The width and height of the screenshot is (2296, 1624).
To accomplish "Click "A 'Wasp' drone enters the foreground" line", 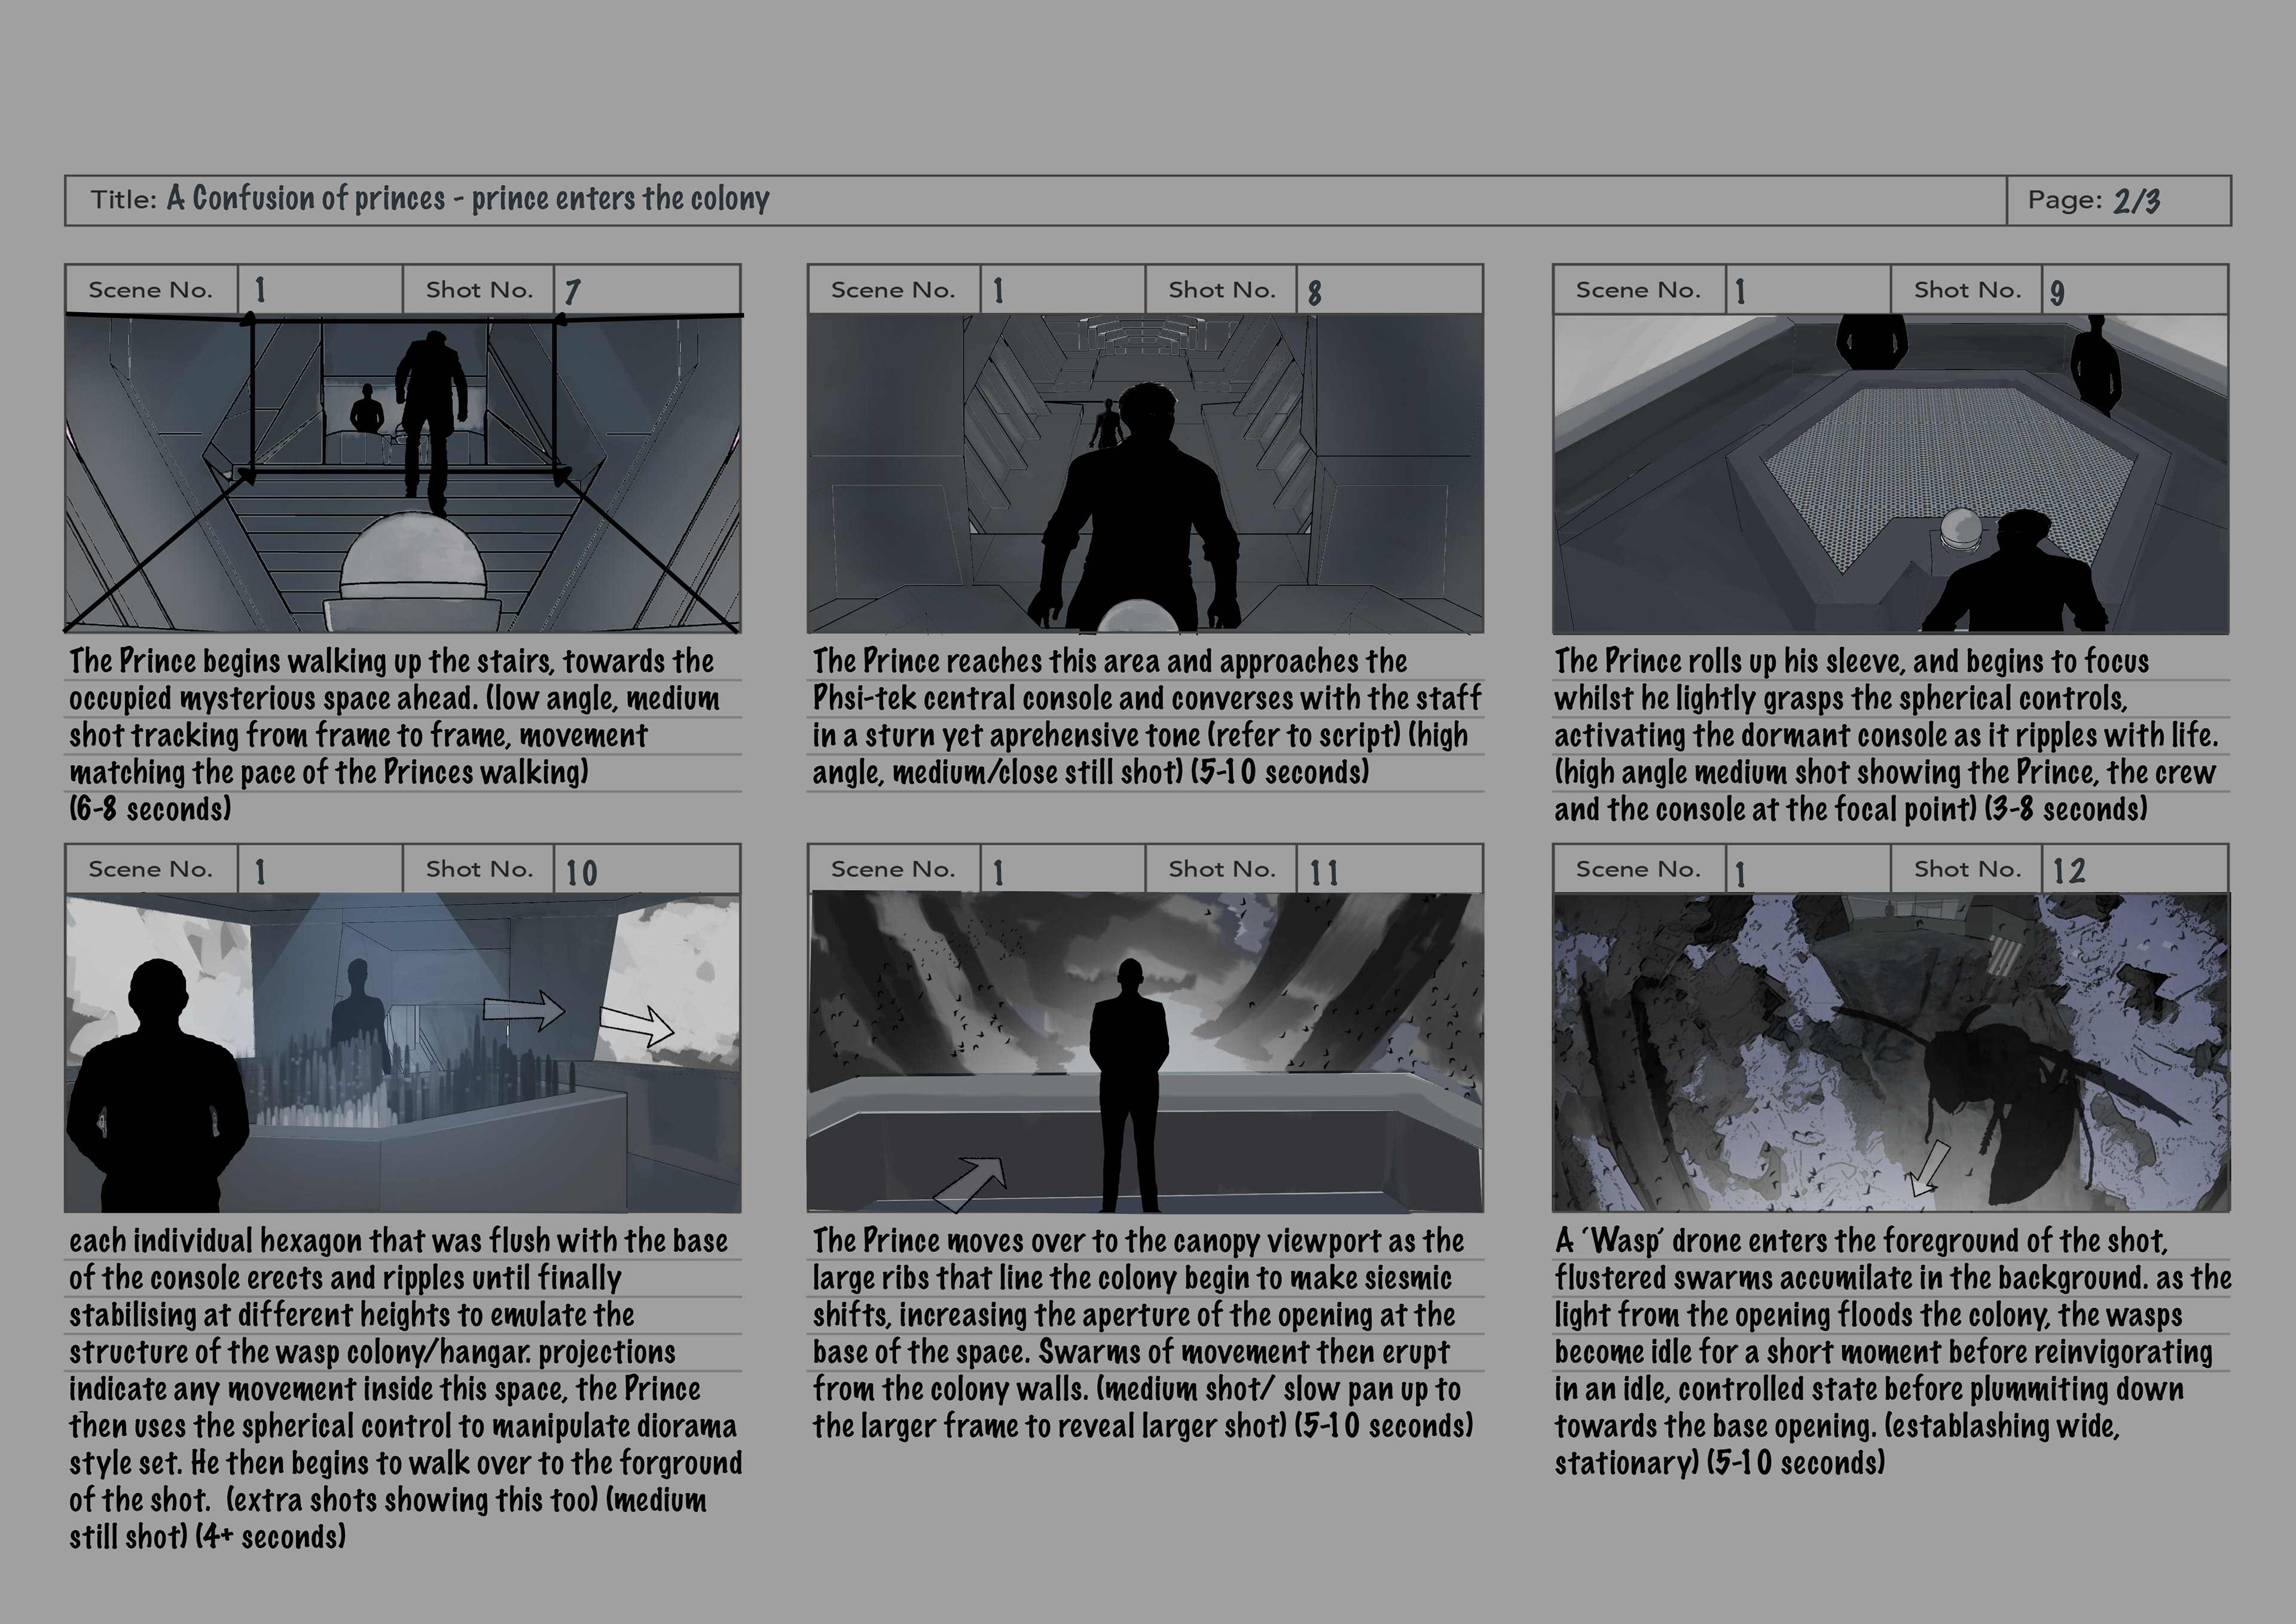I will click(x=1861, y=1241).
